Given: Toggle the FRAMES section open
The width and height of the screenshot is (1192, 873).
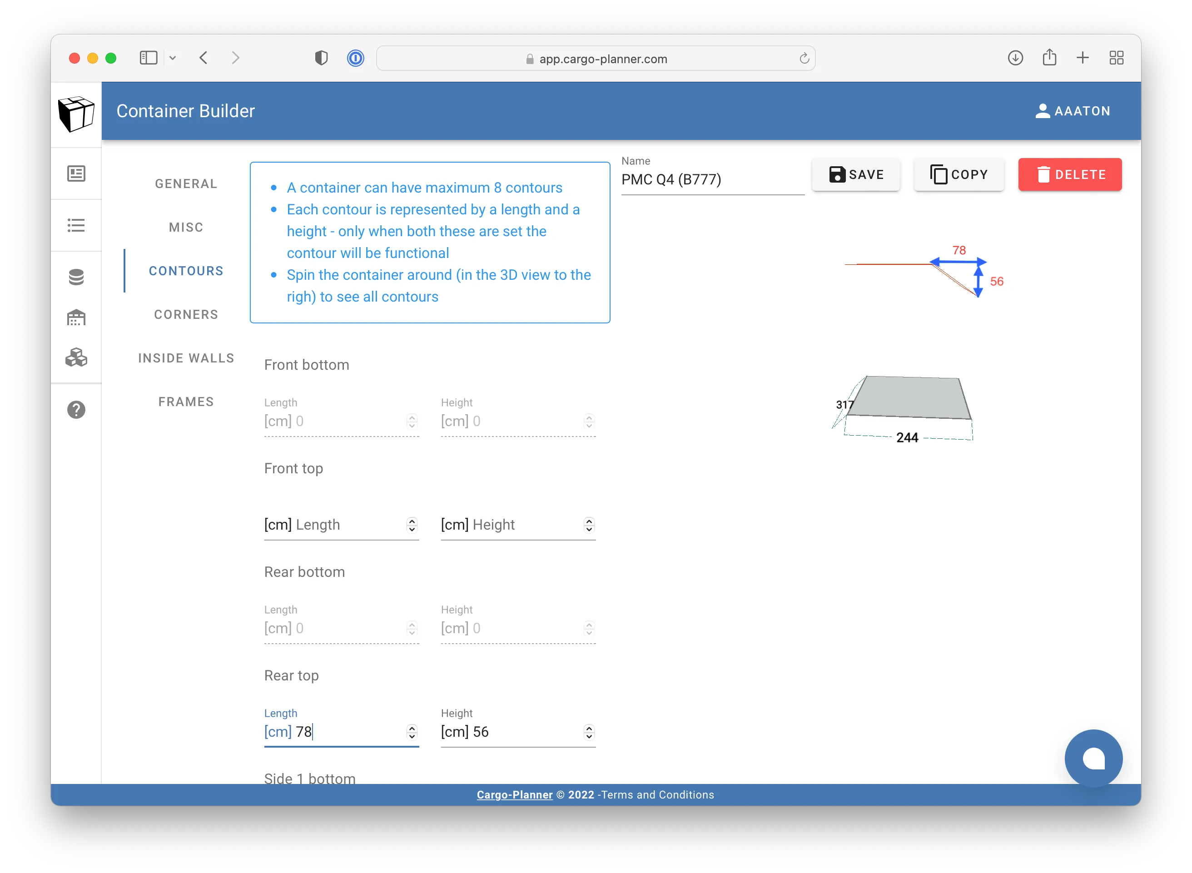Looking at the screenshot, I should click(186, 402).
